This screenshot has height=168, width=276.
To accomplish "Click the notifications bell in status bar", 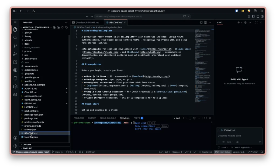I will tap(262, 152).
